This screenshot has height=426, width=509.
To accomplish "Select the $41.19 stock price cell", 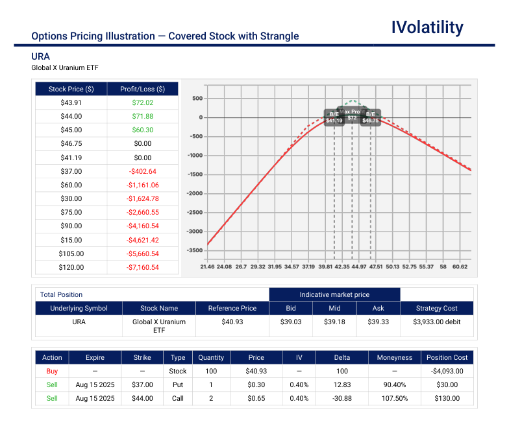I will click(71, 158).
